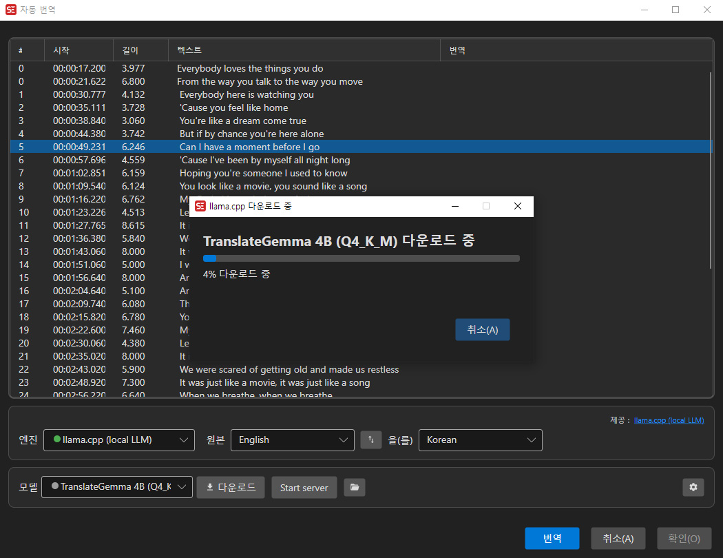The height and width of the screenshot is (558, 723).
Task: Select highlighted row 'Can I have a moment'
Action: pos(361,147)
